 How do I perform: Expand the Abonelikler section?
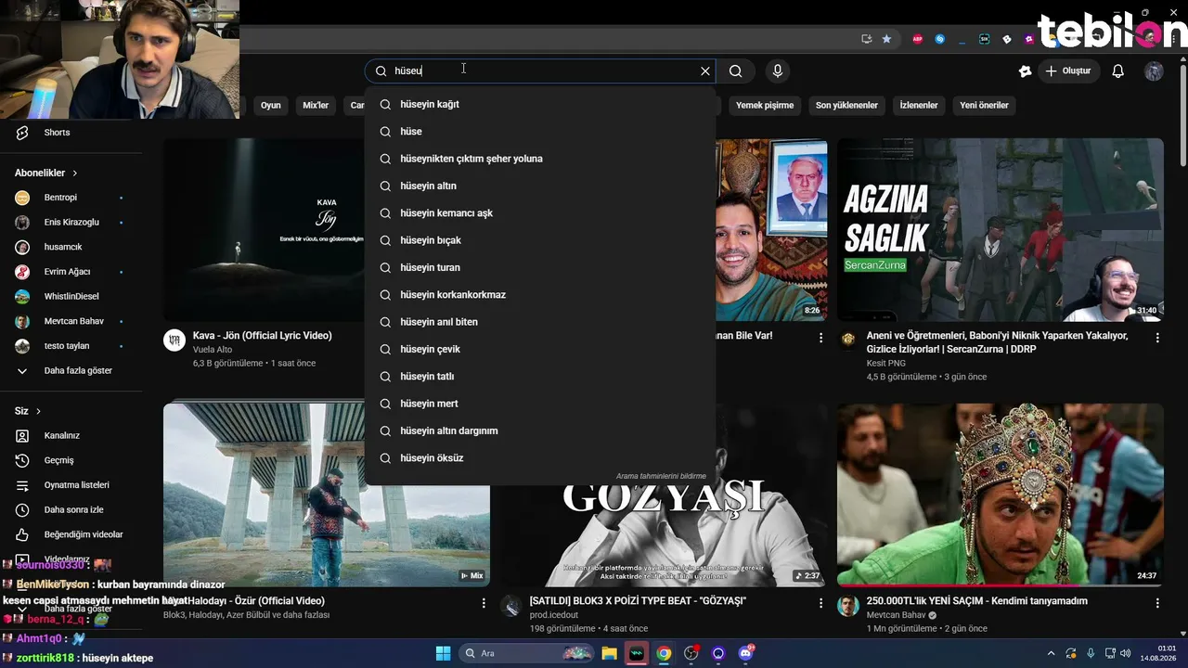tap(46, 173)
